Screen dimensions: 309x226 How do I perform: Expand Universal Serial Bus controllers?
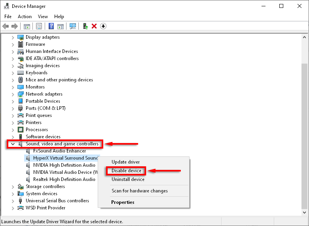coord(13,201)
